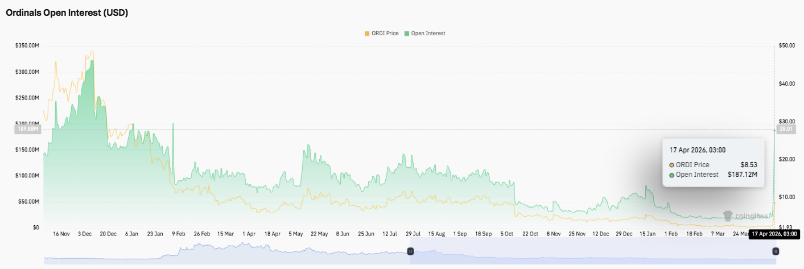Click the 17 Apr 2026, 03:00 axis label

point(774,234)
